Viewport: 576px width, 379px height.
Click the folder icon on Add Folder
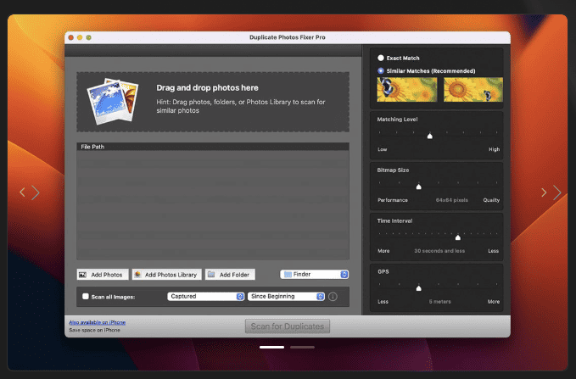point(211,275)
